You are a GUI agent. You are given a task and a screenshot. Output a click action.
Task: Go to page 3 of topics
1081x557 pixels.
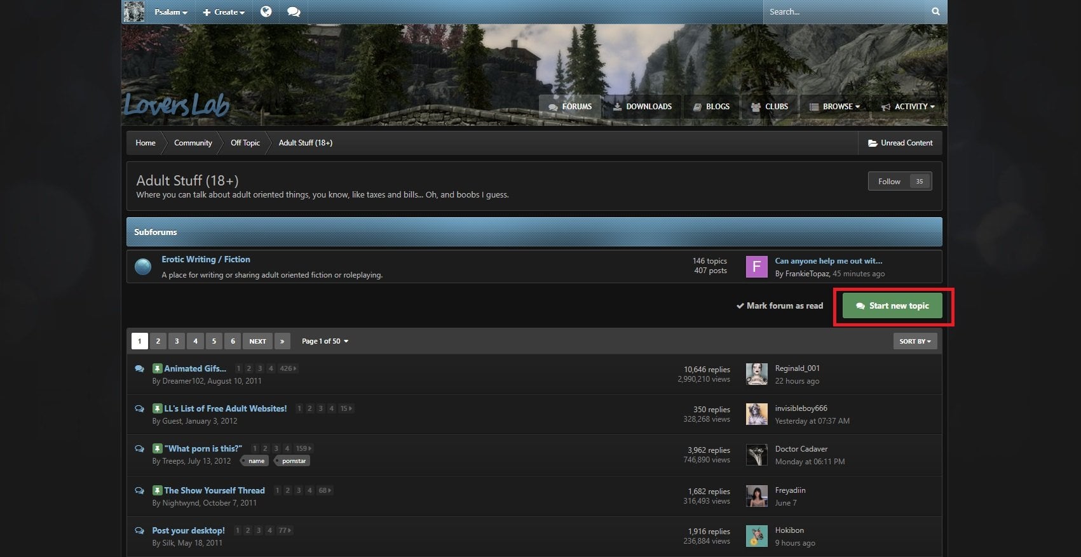pyautogui.click(x=177, y=341)
